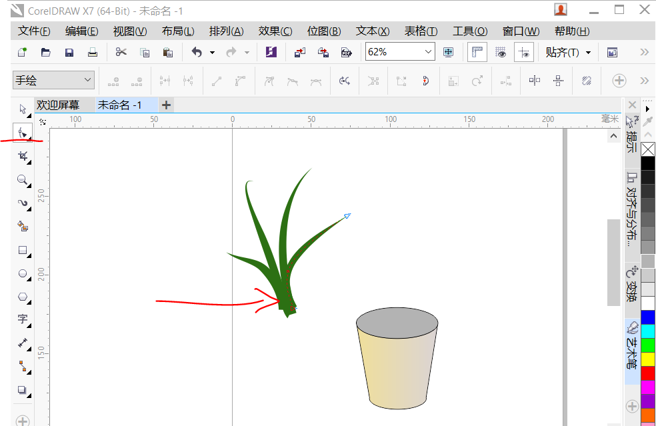Expand the 贴齐 snap options dropdown
The height and width of the screenshot is (426, 656).
pyautogui.click(x=588, y=51)
